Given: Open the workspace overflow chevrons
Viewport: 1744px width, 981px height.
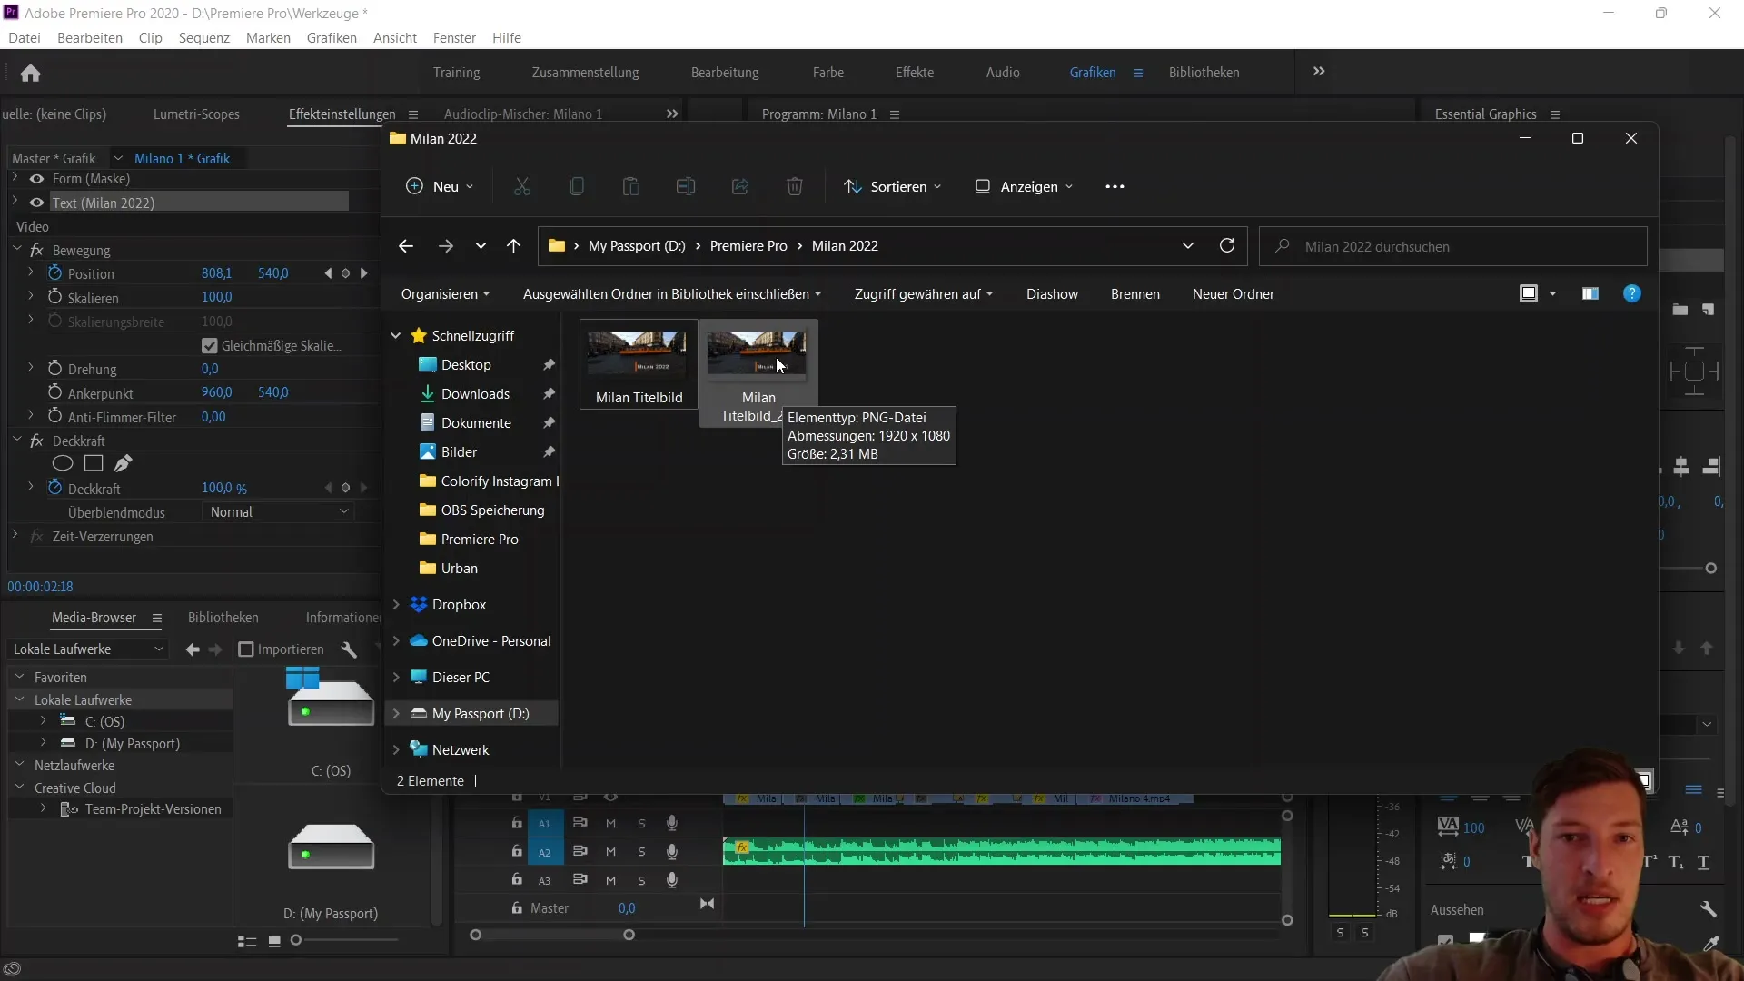Looking at the screenshot, I should point(1319,72).
